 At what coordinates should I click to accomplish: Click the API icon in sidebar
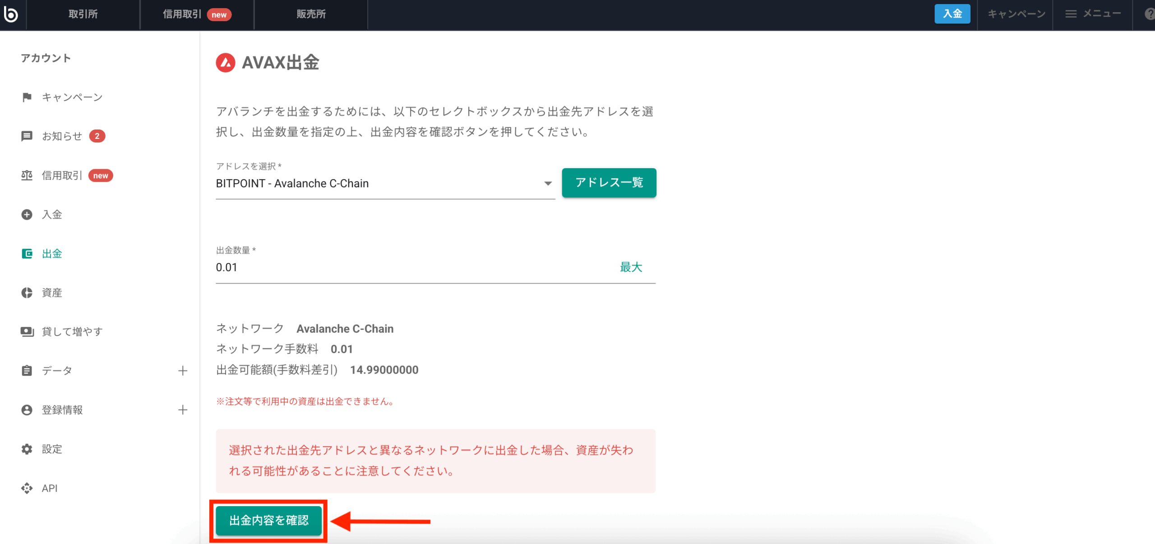tap(27, 488)
